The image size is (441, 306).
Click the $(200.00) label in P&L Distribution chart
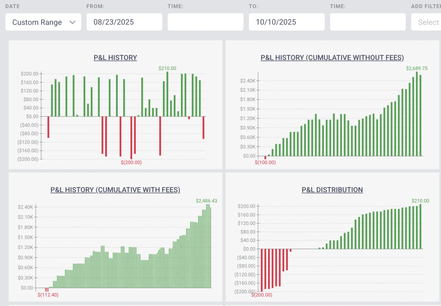pyautogui.click(x=262, y=295)
